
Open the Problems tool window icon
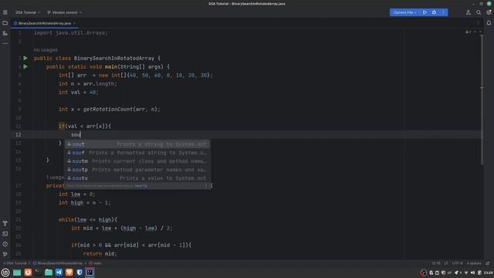[x=5, y=244]
